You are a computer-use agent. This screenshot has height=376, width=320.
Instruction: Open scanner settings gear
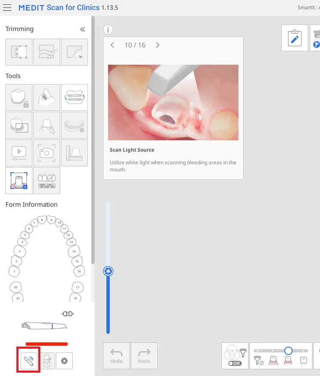64,361
